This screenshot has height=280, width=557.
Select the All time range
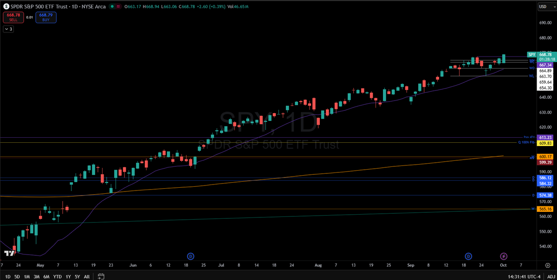pyautogui.click(x=87, y=276)
